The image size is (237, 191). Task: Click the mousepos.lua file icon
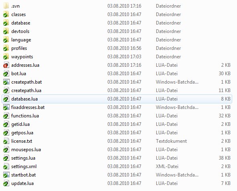point(6,150)
